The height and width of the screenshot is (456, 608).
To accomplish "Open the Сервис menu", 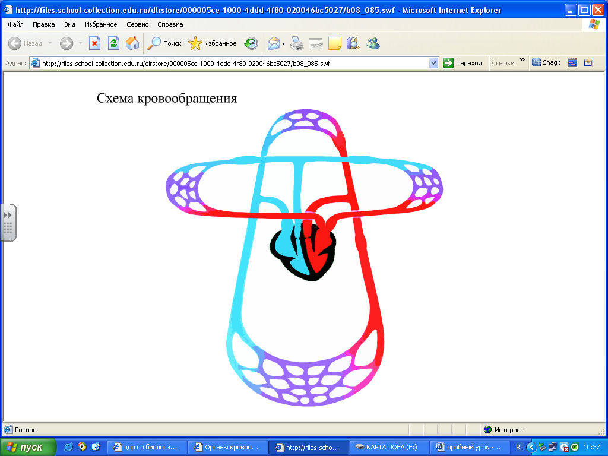I will coord(137,24).
